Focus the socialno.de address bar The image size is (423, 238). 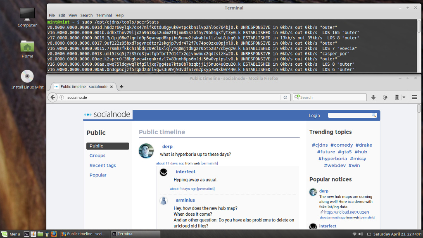(173, 98)
